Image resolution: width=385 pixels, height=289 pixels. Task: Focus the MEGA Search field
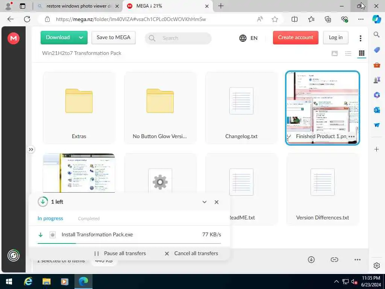[x=178, y=38]
